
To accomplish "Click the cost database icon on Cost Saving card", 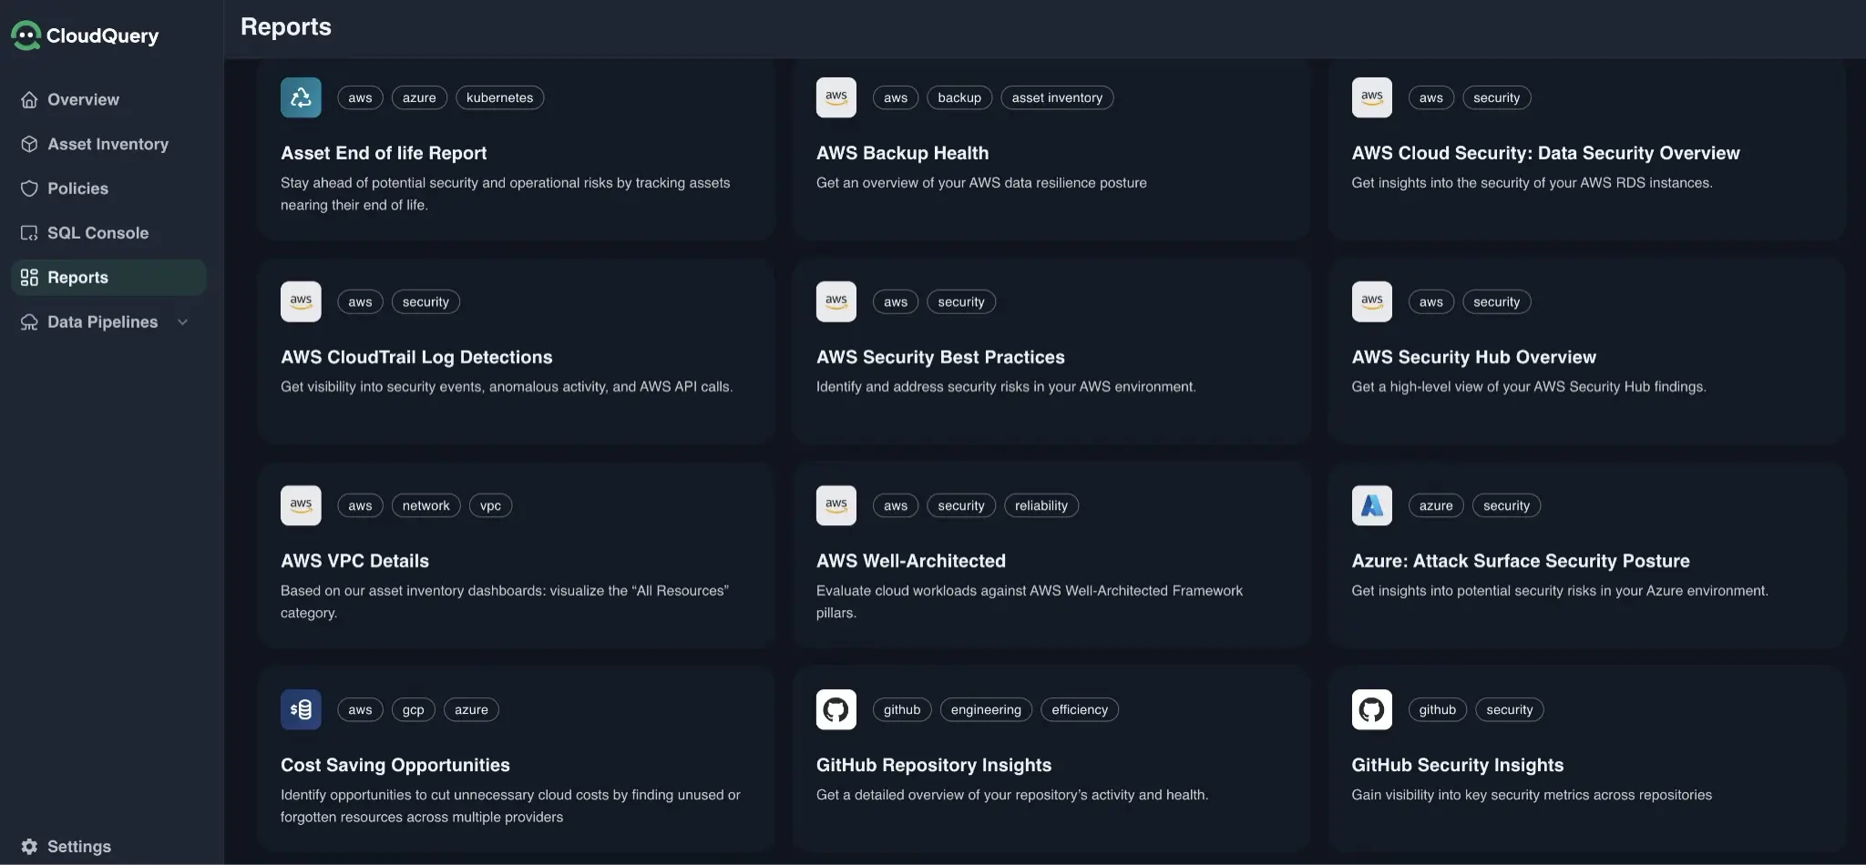I will 301,709.
